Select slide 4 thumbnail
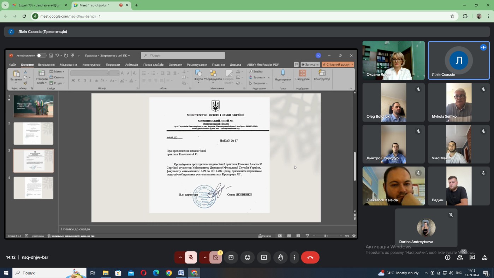Screen dimensions: 494x278 (x=34, y=188)
